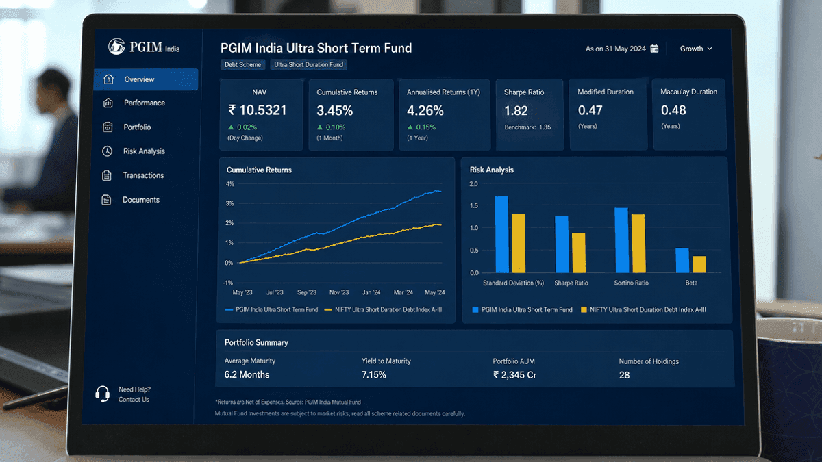Open the calendar icon beside date

(x=654, y=49)
